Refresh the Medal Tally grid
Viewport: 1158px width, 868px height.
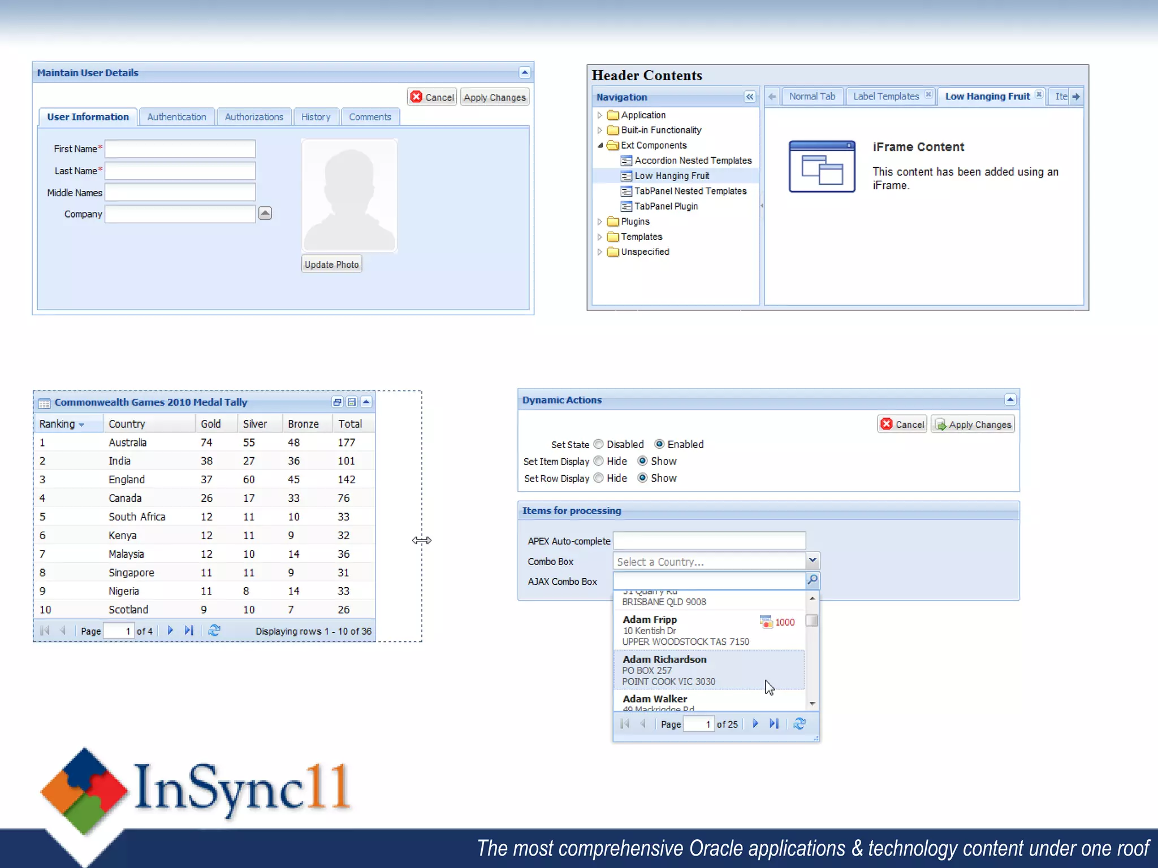pyautogui.click(x=214, y=631)
